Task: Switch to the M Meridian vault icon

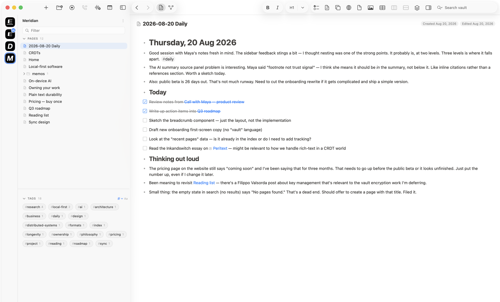Action: (10, 58)
